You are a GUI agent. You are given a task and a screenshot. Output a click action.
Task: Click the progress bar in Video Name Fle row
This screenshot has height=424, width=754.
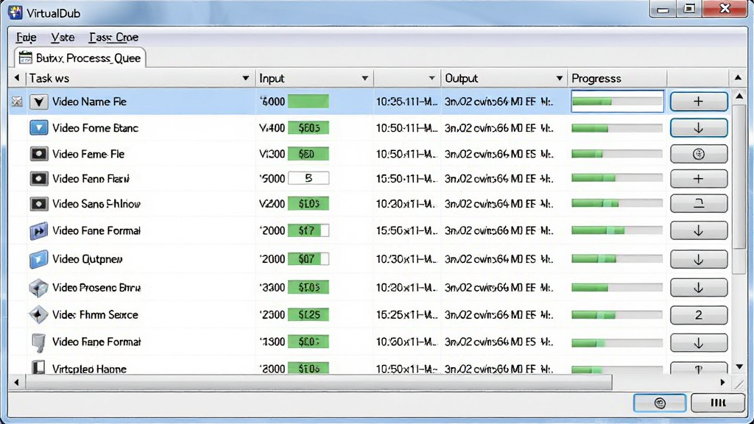[x=618, y=102]
